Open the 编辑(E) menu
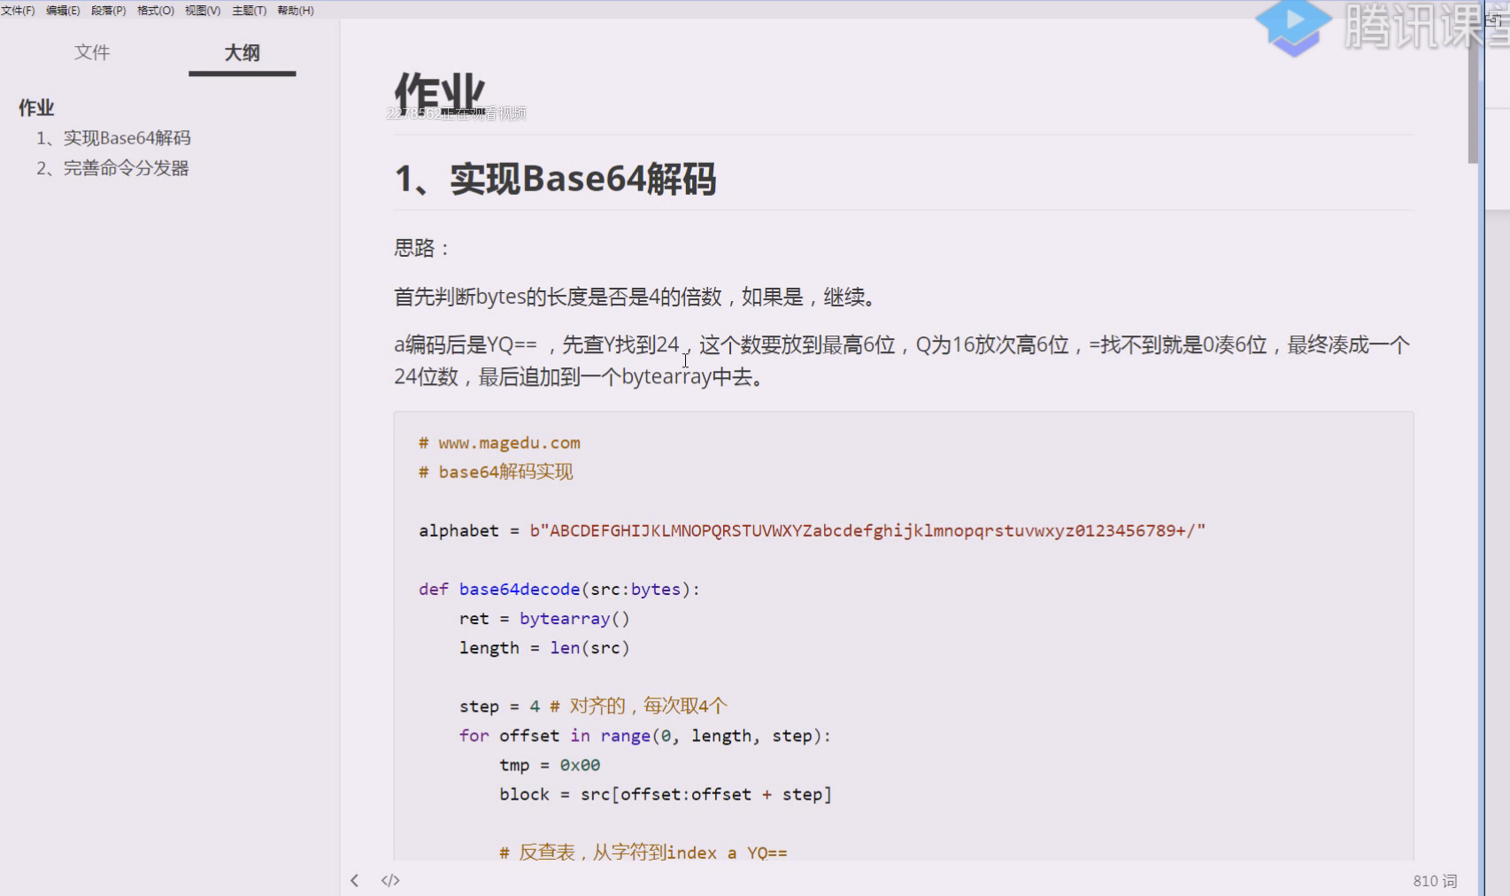Viewport: 1510px width, 896px height. [63, 11]
